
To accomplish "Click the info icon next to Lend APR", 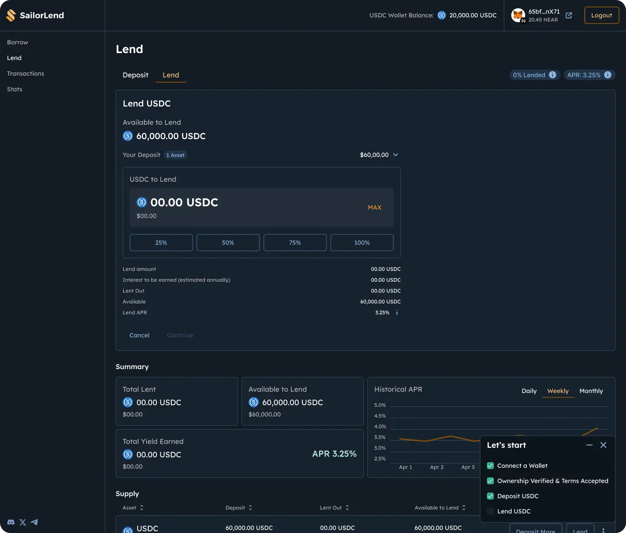I will click(396, 313).
